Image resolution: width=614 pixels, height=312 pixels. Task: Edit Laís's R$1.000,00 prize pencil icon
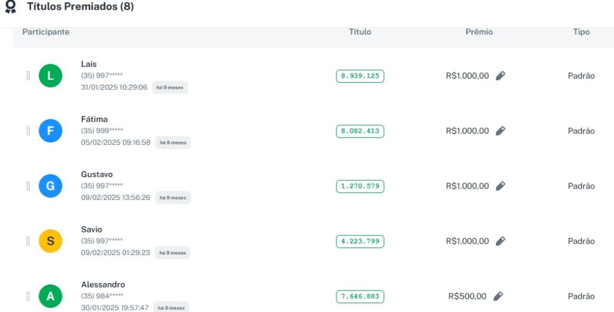pyautogui.click(x=501, y=76)
